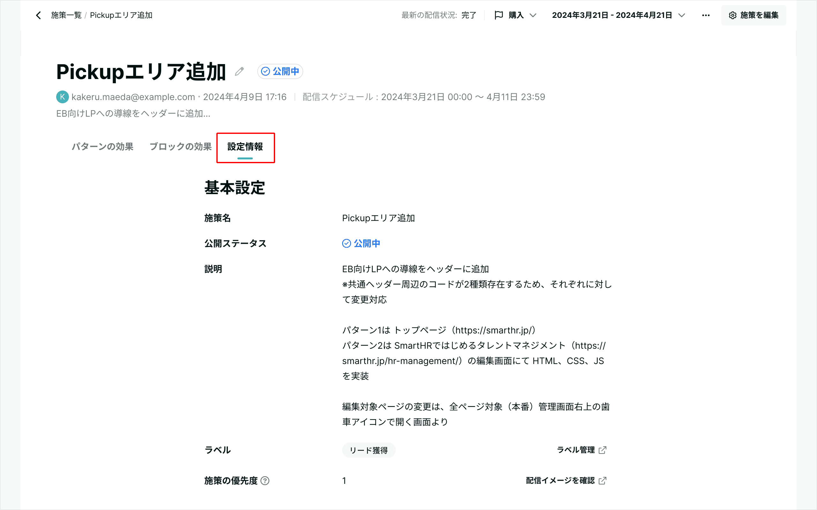Viewport: 817px width, 510px height.
Task: Click the 説明 field label
Action: (x=213, y=269)
